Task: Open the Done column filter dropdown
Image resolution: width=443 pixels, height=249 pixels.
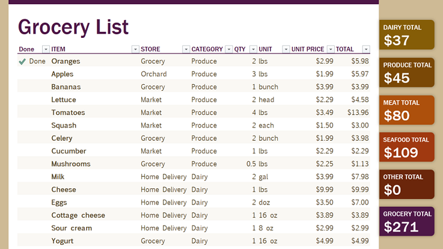Action: tap(46, 49)
